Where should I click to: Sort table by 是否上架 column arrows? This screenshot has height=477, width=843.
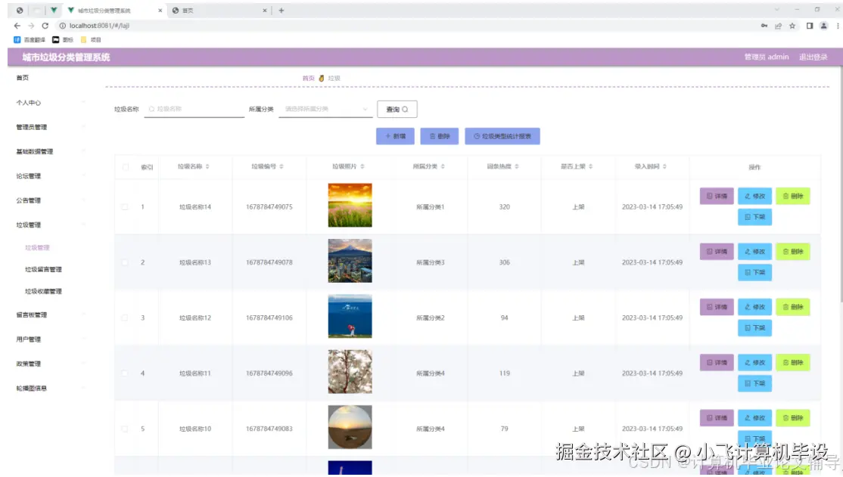pos(590,166)
